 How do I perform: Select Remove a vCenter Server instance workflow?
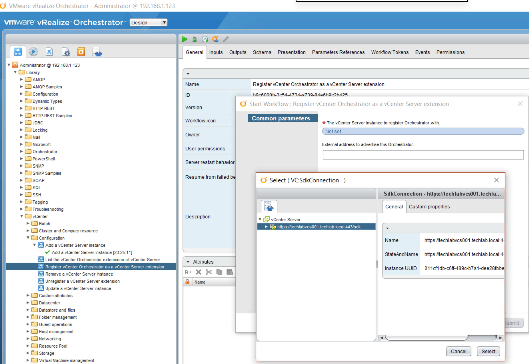pyautogui.click(x=79, y=274)
